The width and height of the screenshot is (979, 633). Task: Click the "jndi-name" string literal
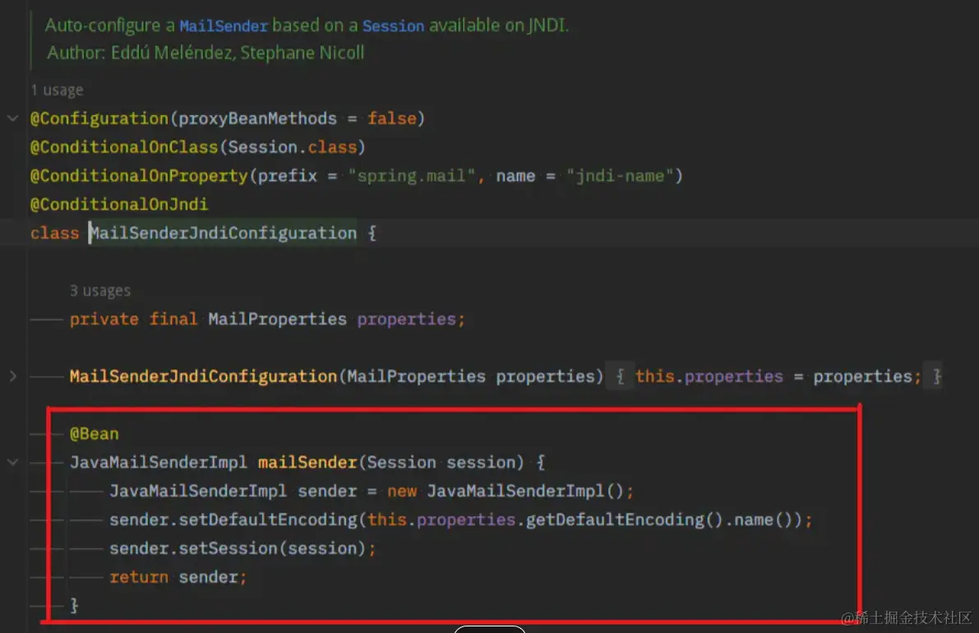coord(619,176)
